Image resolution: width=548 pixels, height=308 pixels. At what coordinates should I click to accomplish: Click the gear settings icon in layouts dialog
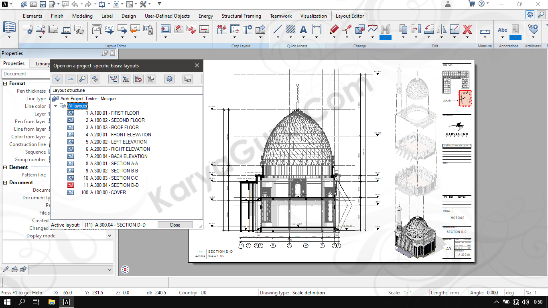(x=170, y=79)
